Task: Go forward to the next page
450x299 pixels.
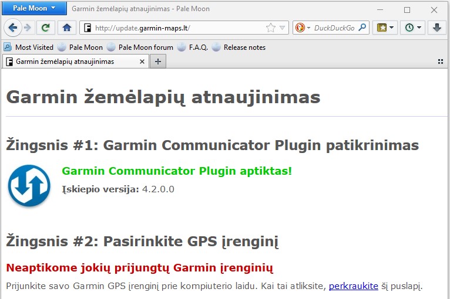Action: coord(28,28)
